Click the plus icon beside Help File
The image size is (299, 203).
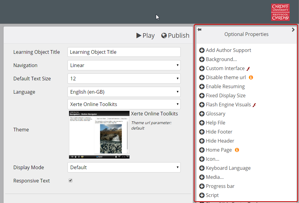tap(202, 123)
